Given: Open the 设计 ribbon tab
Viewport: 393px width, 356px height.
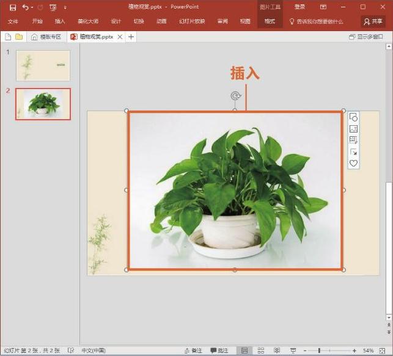Looking at the screenshot, I should [x=116, y=21].
